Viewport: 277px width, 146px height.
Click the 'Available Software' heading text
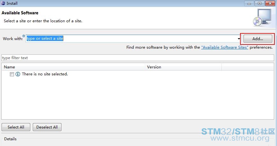(x=20, y=13)
